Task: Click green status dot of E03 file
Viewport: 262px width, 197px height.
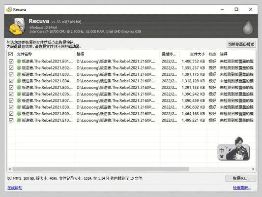Action: 19,74
